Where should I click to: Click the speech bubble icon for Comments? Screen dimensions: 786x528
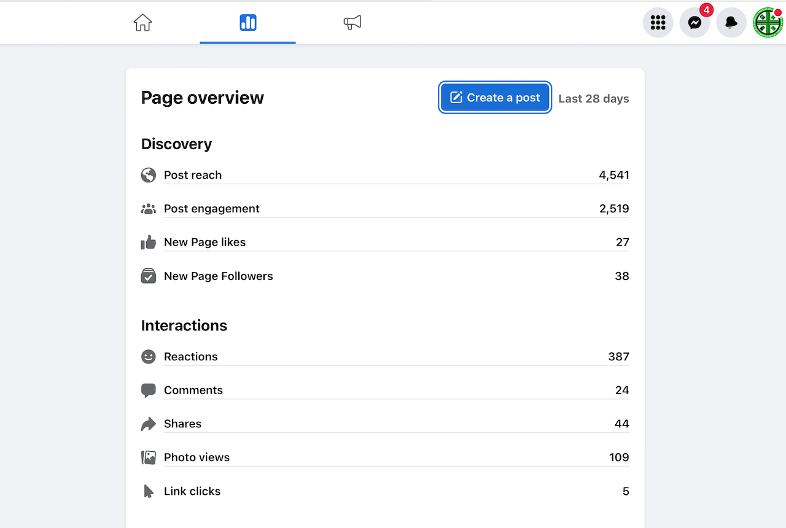point(149,390)
